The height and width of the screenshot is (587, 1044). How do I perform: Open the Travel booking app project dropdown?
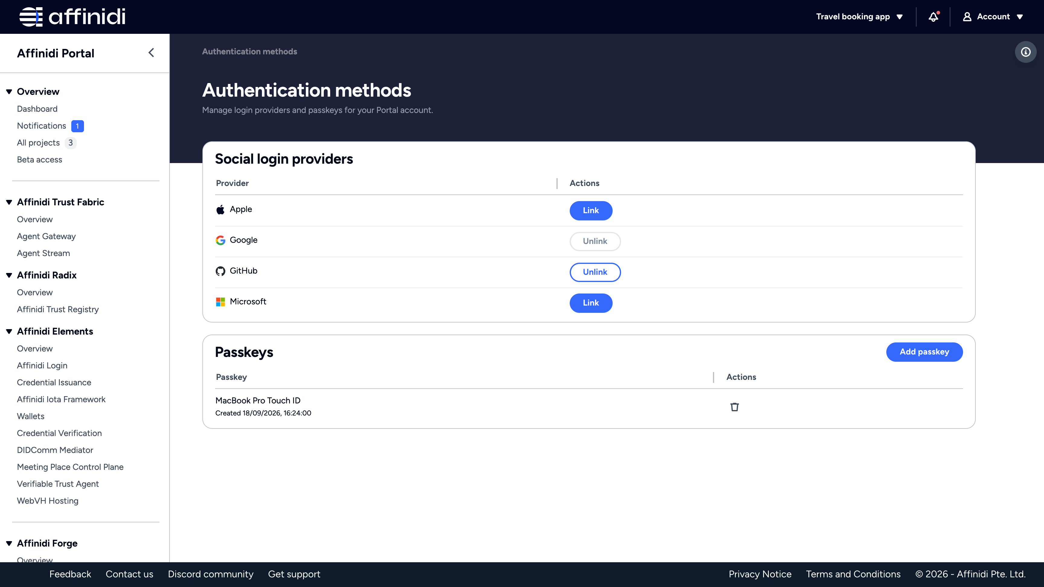(x=859, y=17)
